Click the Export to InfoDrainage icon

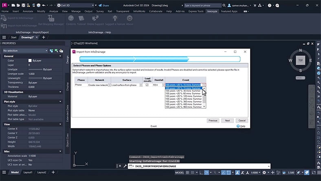tap(4, 18)
